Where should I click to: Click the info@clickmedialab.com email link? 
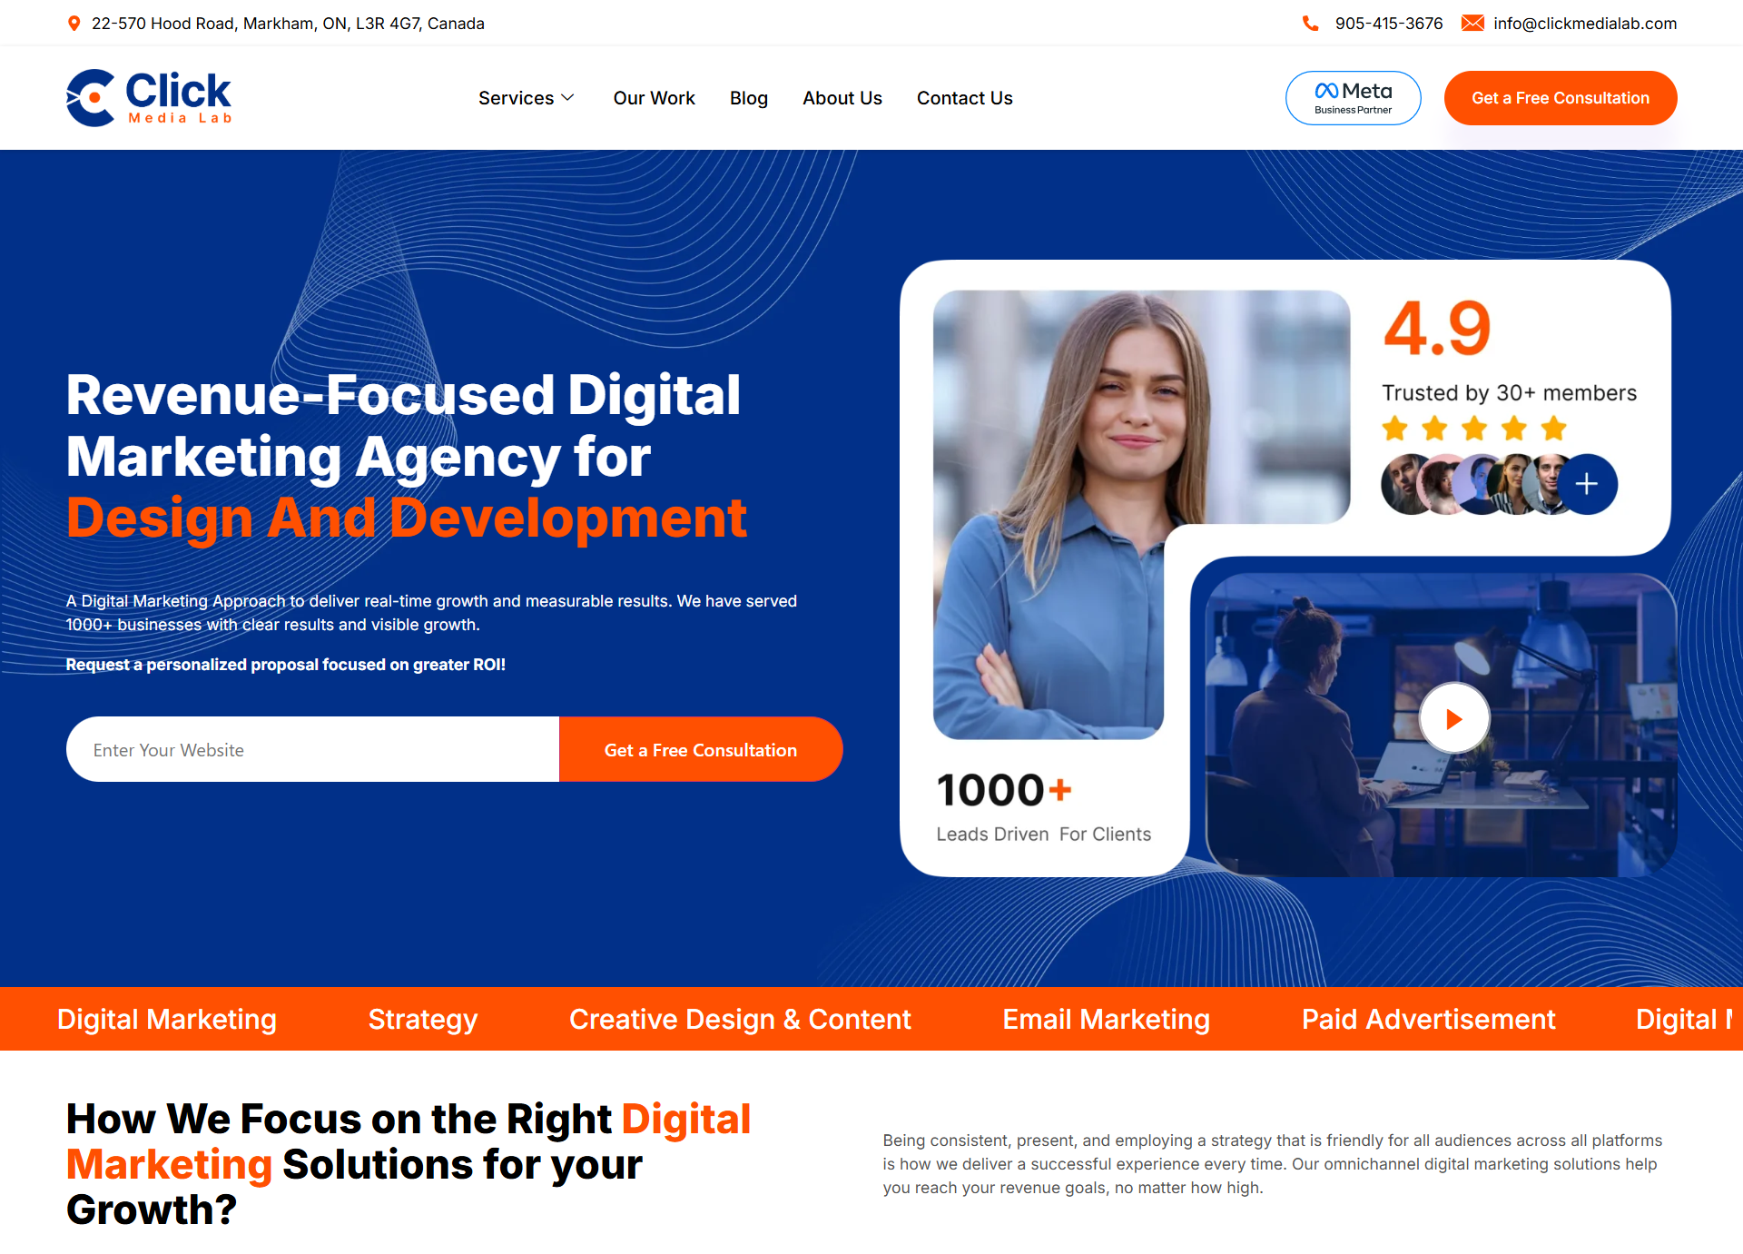click(x=1585, y=24)
